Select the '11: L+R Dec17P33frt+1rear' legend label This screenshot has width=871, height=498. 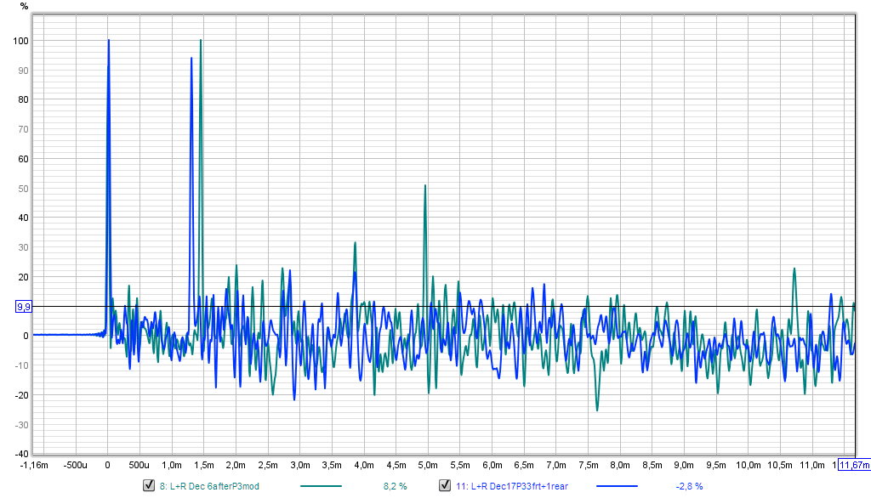point(512,486)
